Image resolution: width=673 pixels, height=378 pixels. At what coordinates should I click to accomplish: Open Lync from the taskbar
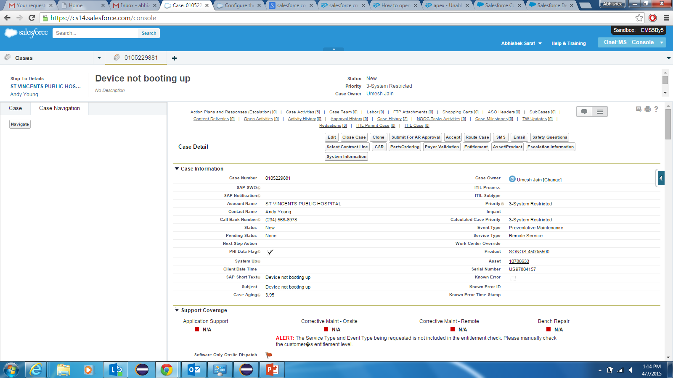[x=116, y=370]
